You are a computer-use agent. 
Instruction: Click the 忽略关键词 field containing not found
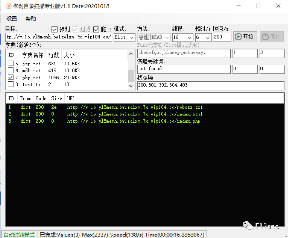point(184,69)
